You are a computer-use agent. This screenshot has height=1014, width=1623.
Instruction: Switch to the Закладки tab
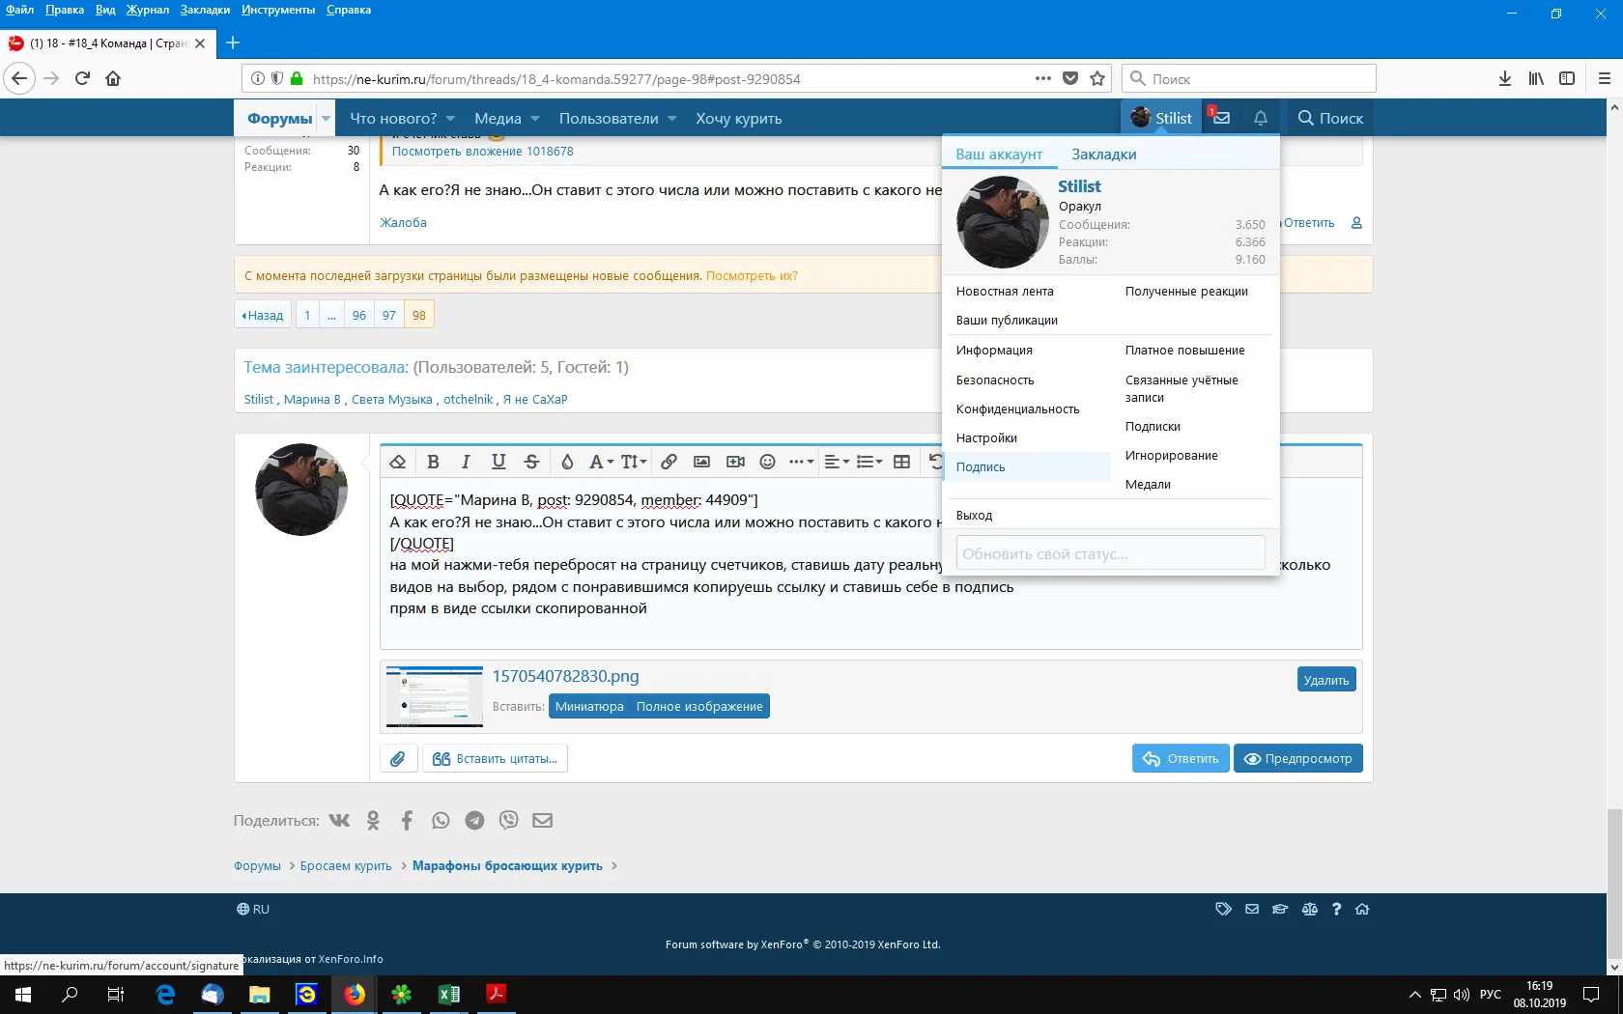[1103, 155]
